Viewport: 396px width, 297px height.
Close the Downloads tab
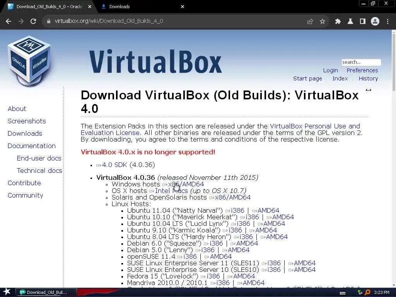click(183, 7)
